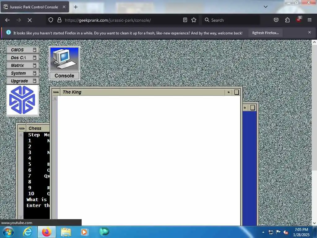The width and height of the screenshot is (317, 238).
Task: Open the Firefox hamburger menu
Action: (310, 20)
